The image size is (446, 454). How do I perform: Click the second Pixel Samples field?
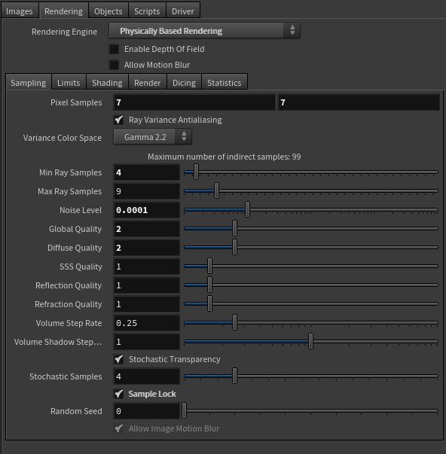click(359, 102)
